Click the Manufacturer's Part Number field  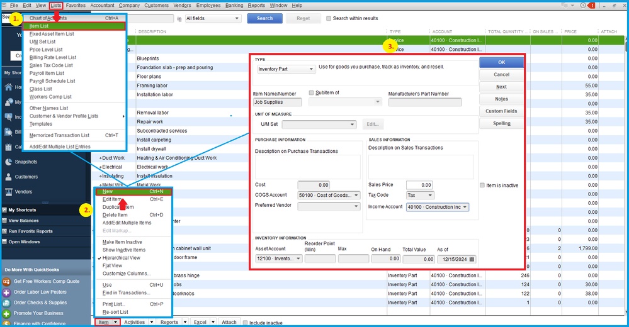[425, 102]
